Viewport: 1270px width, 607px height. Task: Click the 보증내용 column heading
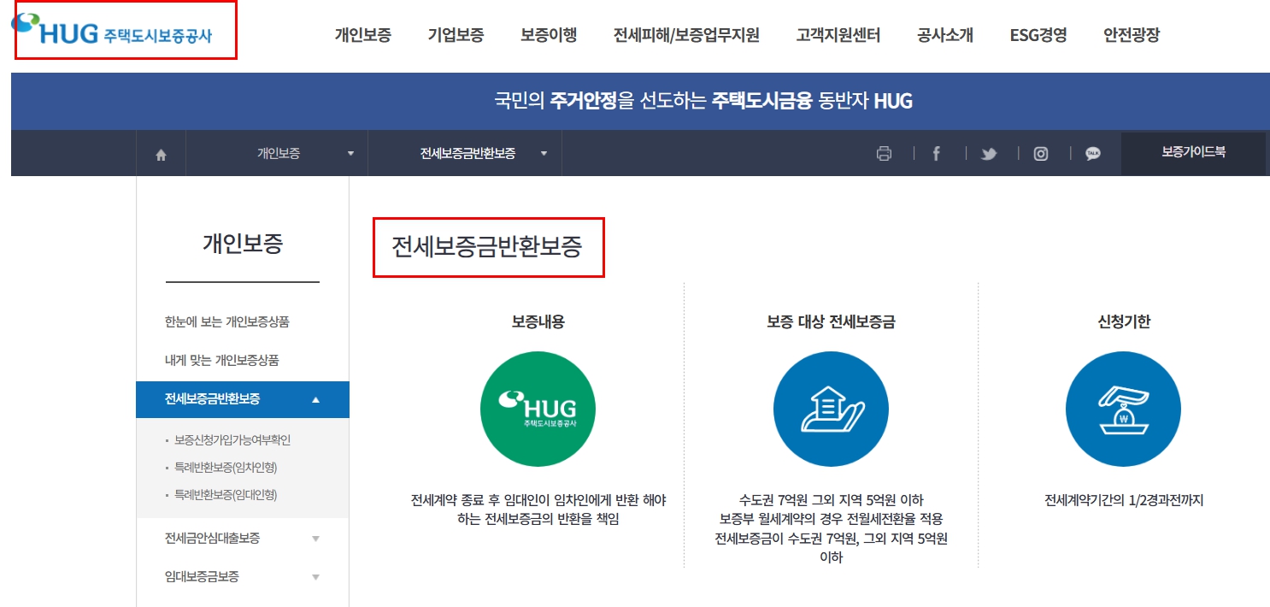(x=538, y=322)
